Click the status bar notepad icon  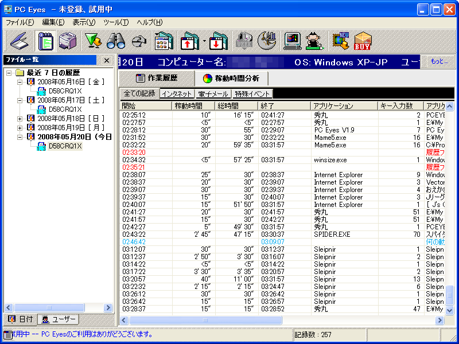coord(8,335)
